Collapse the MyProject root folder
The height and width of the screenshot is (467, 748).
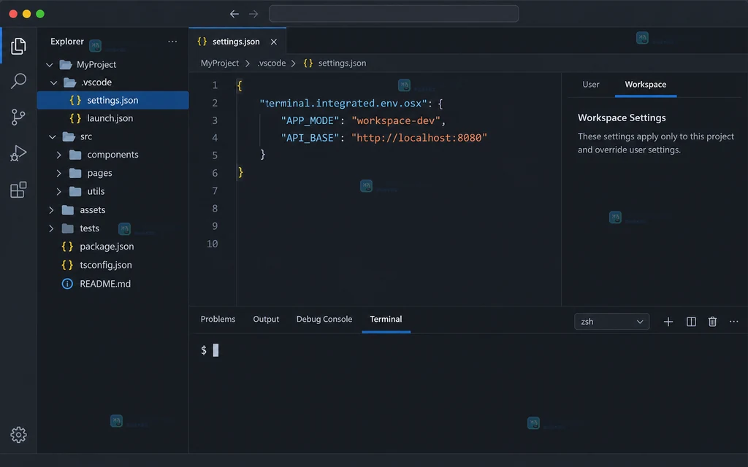coord(49,64)
